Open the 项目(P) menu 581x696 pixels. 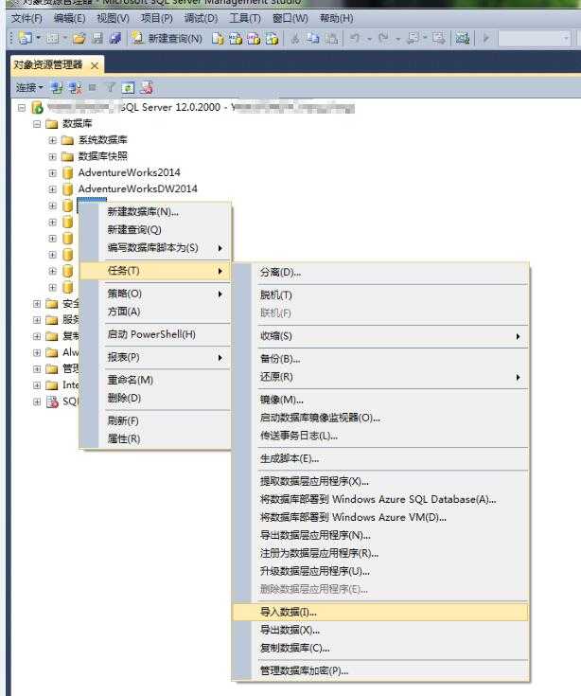point(156,19)
